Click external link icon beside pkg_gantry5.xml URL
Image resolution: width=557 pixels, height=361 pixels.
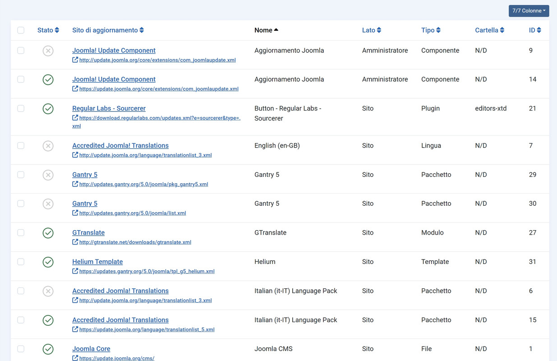pyautogui.click(x=75, y=184)
